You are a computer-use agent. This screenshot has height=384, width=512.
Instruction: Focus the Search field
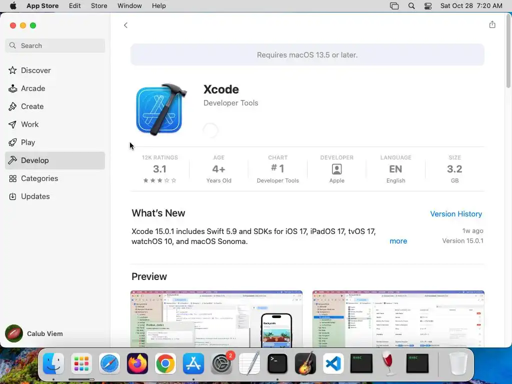[x=55, y=45]
